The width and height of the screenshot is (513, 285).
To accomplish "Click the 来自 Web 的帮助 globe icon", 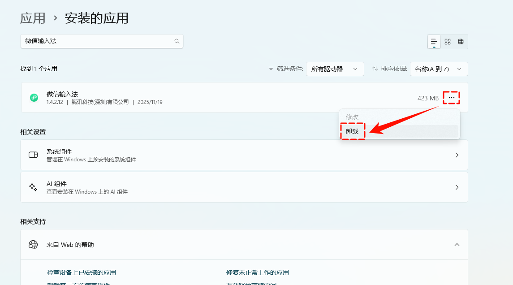I will 33,245.
